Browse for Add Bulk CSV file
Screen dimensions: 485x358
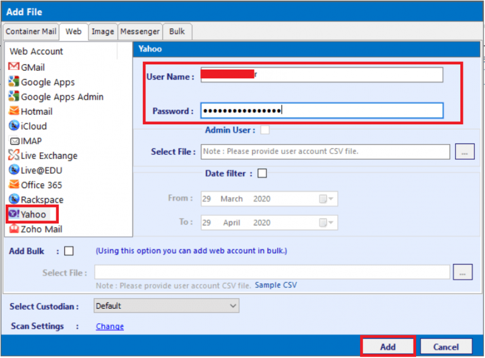click(x=462, y=272)
